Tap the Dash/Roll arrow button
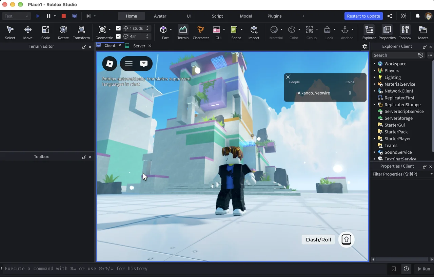The width and height of the screenshot is (434, 277). click(346, 239)
